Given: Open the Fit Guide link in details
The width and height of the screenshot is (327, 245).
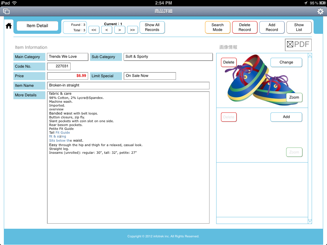Looking at the screenshot, I should [x=63, y=133].
